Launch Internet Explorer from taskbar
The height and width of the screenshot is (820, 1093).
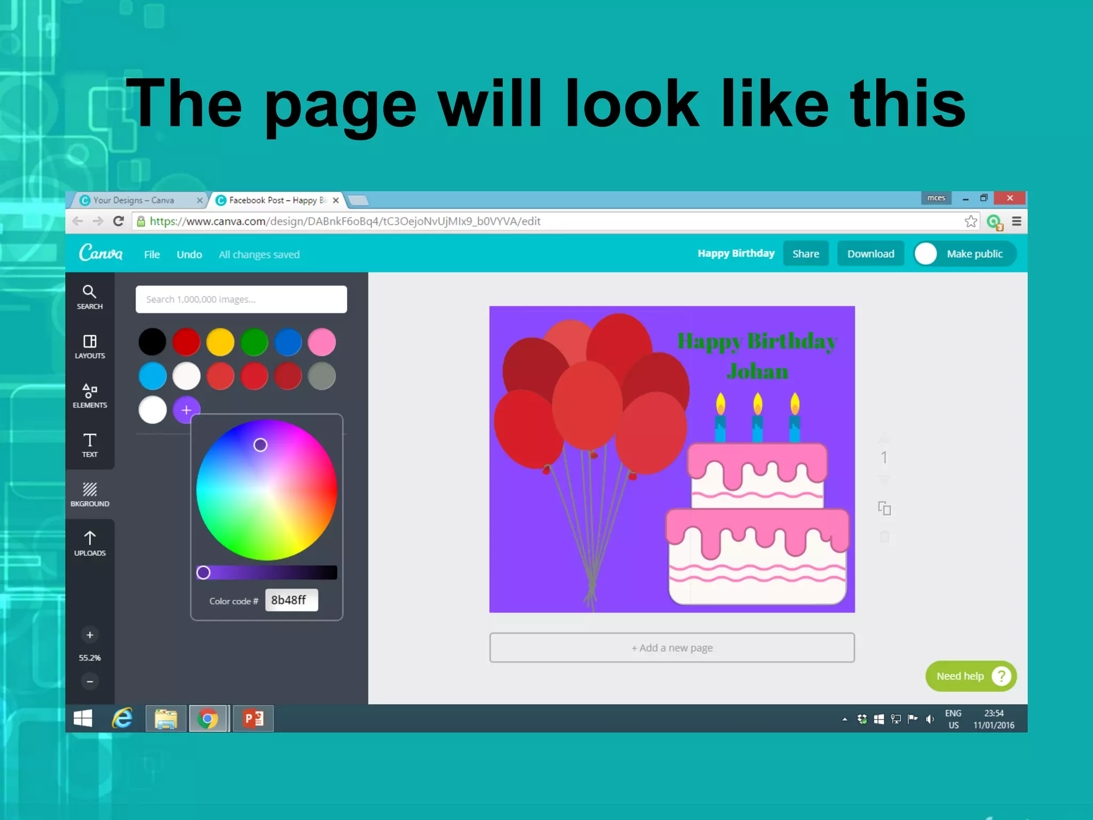(x=122, y=719)
